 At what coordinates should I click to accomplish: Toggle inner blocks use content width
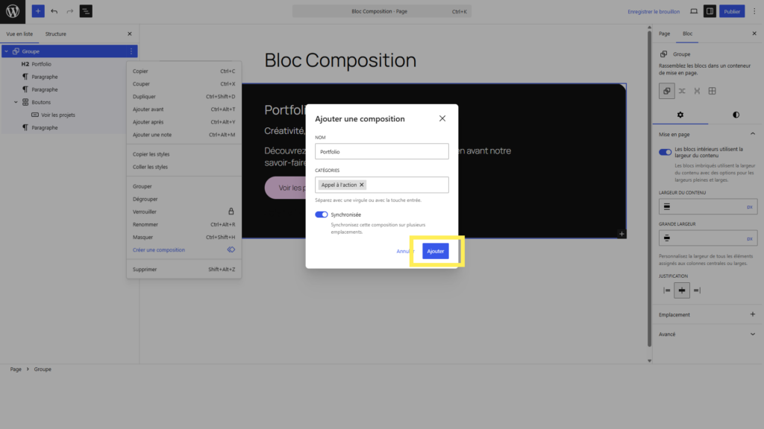click(x=665, y=152)
